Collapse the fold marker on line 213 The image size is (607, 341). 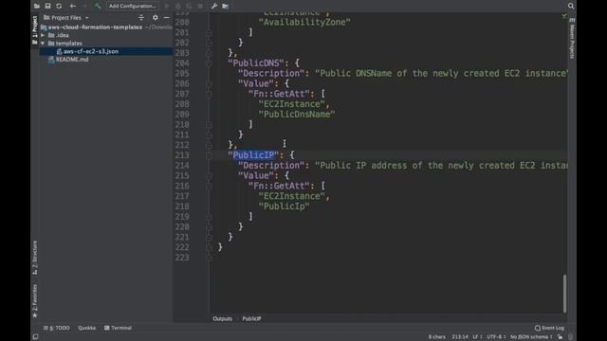[x=209, y=155]
